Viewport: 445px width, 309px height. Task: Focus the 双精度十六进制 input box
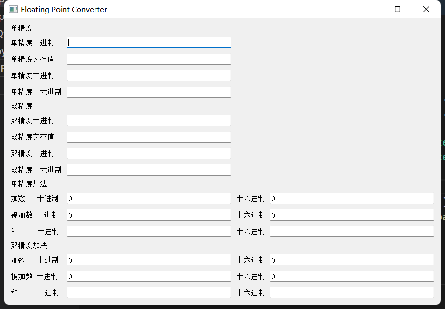(148, 169)
